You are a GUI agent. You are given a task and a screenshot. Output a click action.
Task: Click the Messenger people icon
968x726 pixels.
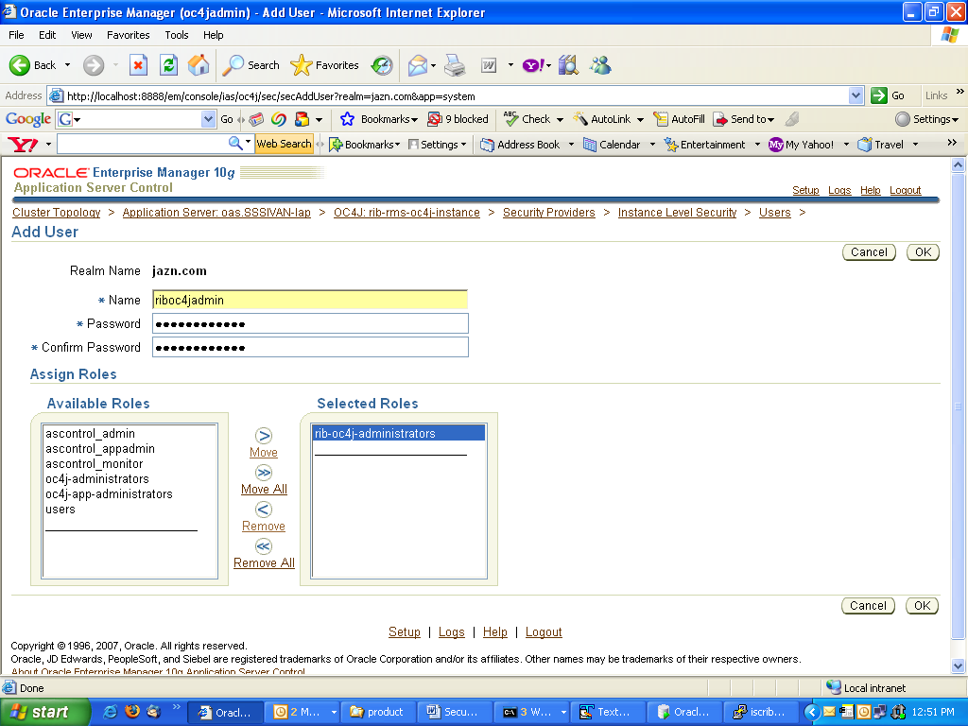pyautogui.click(x=600, y=65)
